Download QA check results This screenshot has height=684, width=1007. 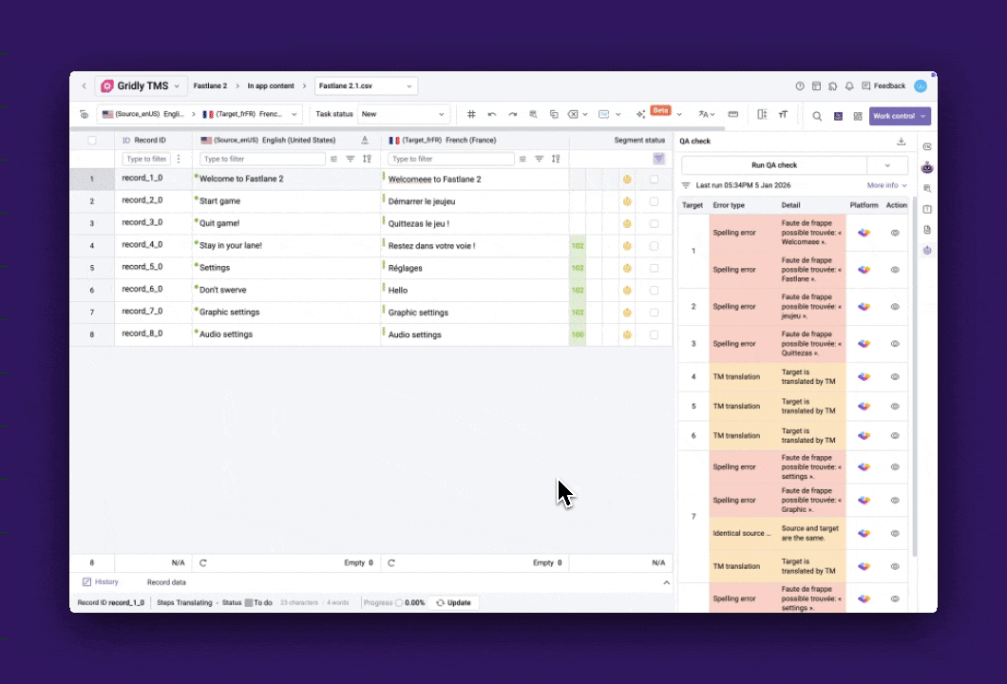pyautogui.click(x=901, y=142)
